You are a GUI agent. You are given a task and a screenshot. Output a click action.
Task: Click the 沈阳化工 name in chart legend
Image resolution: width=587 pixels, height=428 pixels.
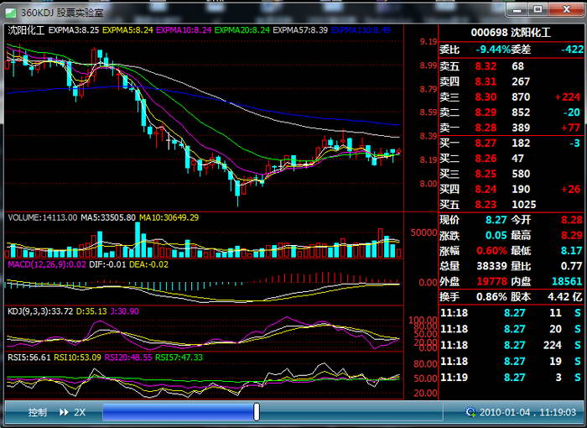(x=26, y=30)
